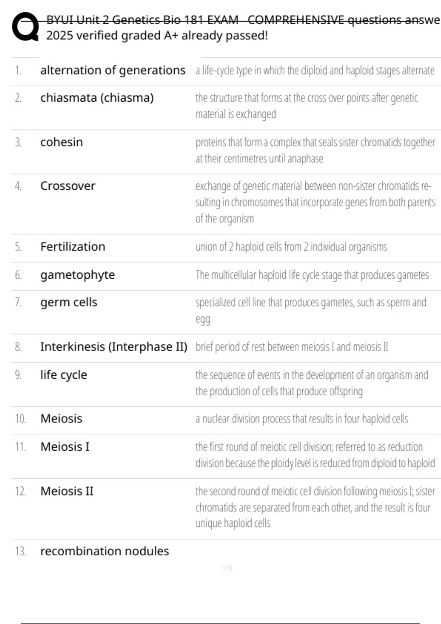Select the term 'chiasmata (chiasma)'
The height and width of the screenshot is (624, 441).
(x=97, y=98)
